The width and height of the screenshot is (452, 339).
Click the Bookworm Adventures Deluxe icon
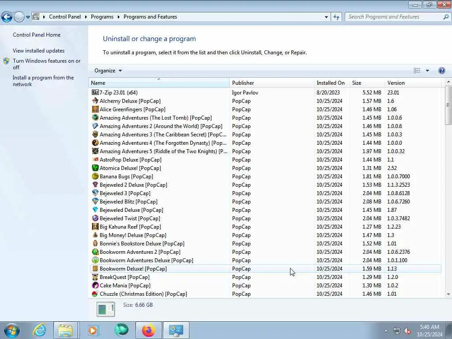click(95, 260)
